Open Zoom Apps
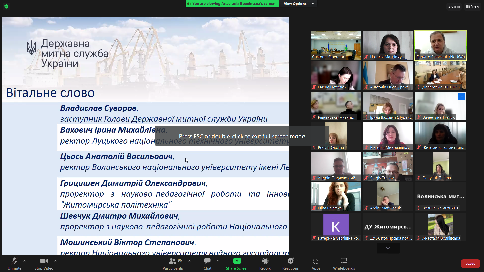The height and width of the screenshot is (272, 484). pos(316,263)
